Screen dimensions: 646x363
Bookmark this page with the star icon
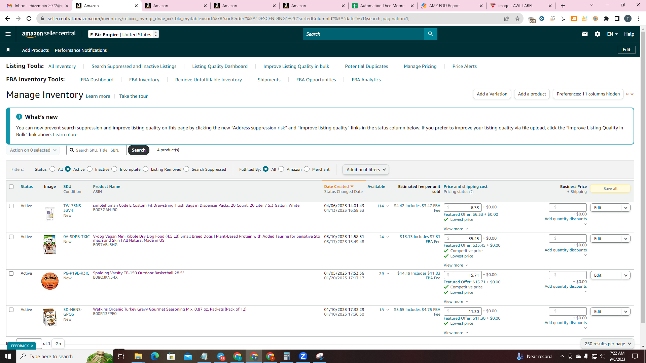[x=517, y=18]
